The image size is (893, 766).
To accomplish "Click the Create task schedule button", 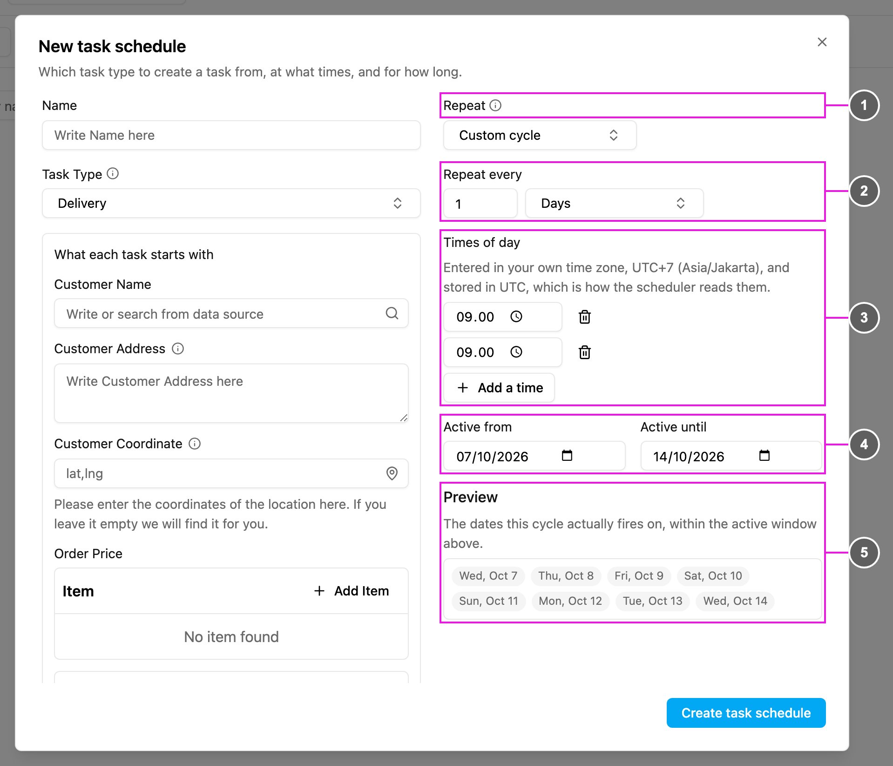I will click(746, 713).
